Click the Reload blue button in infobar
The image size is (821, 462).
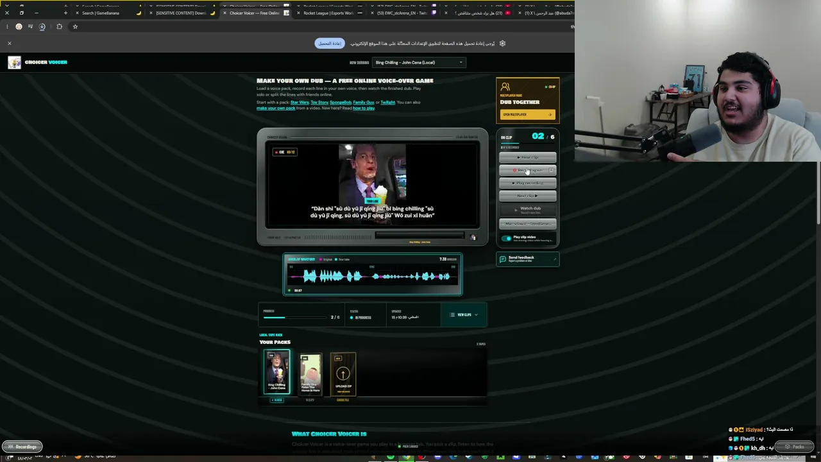pos(330,44)
